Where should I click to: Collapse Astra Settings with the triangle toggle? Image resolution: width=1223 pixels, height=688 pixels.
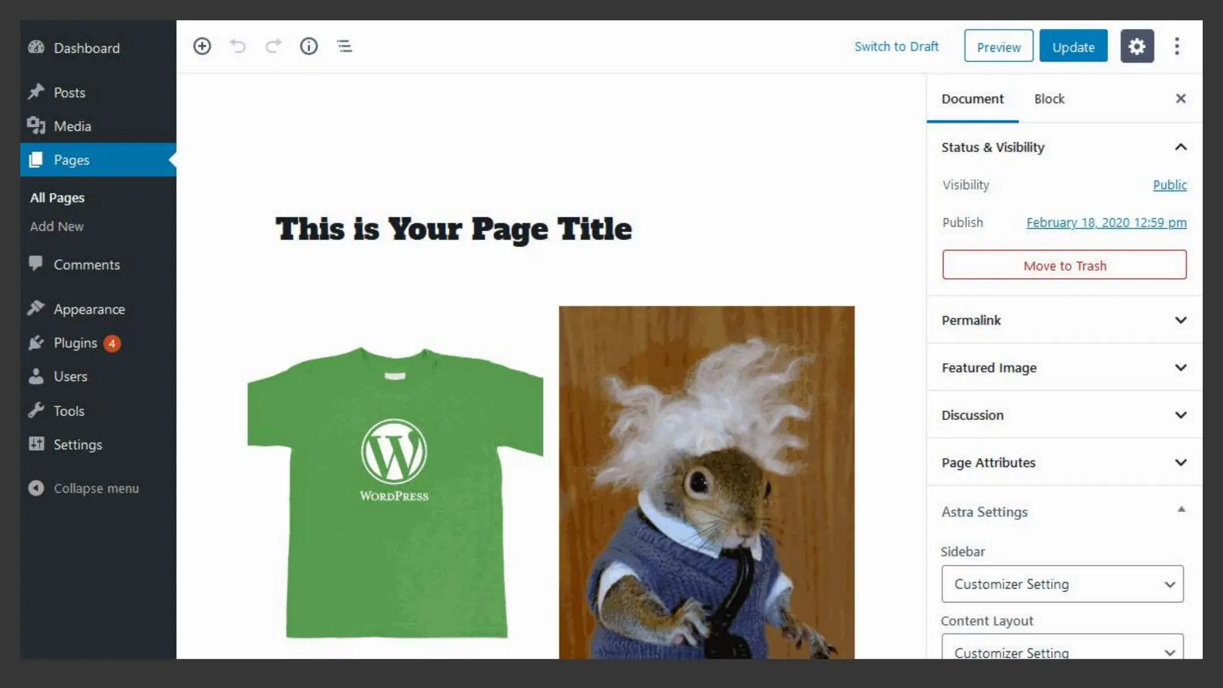pos(1181,509)
